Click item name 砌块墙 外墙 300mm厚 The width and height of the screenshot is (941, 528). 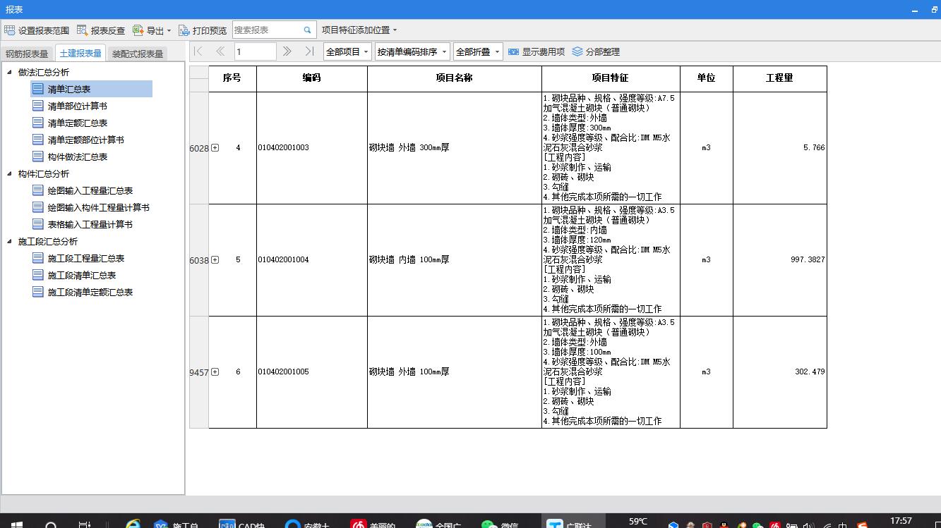[409, 148]
